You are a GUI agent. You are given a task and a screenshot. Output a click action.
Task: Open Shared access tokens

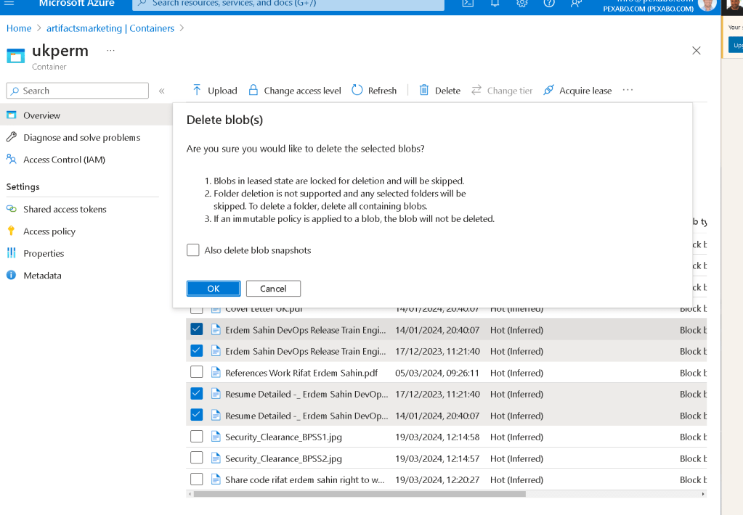65,209
